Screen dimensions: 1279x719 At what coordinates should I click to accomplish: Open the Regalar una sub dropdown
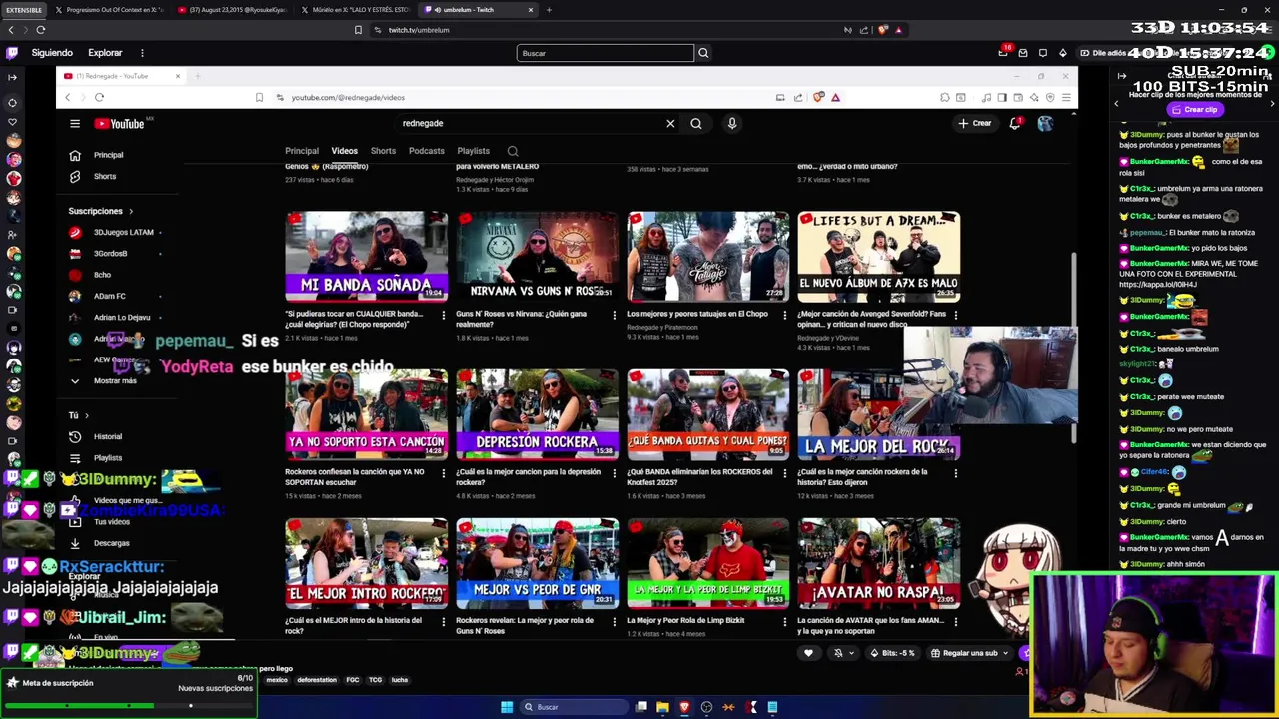[969, 653]
